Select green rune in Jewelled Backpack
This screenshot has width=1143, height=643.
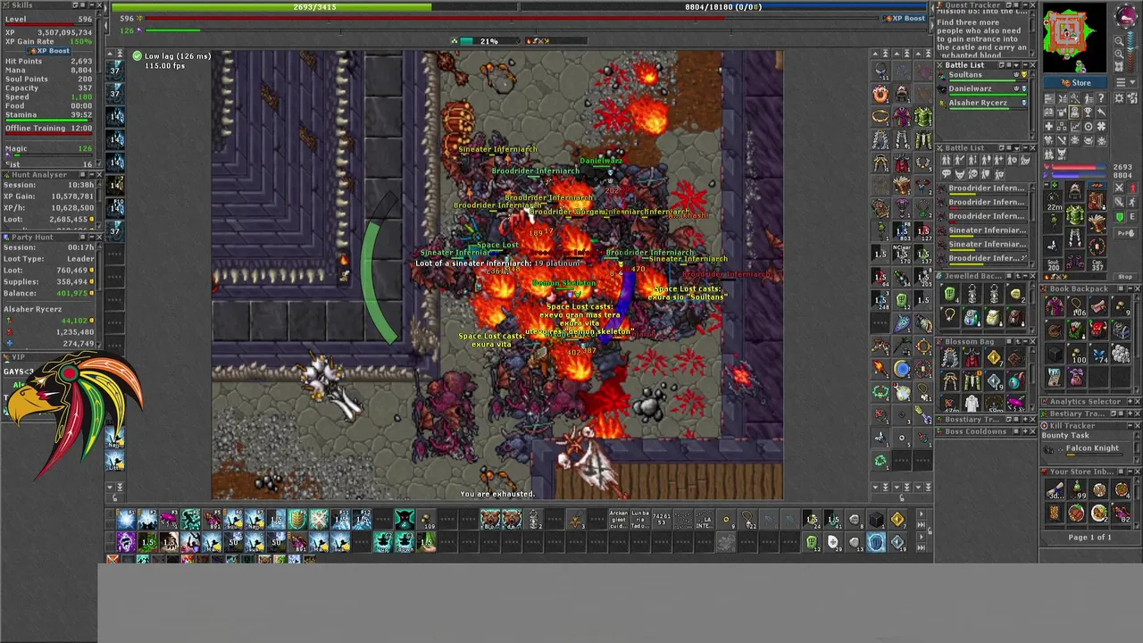[950, 294]
